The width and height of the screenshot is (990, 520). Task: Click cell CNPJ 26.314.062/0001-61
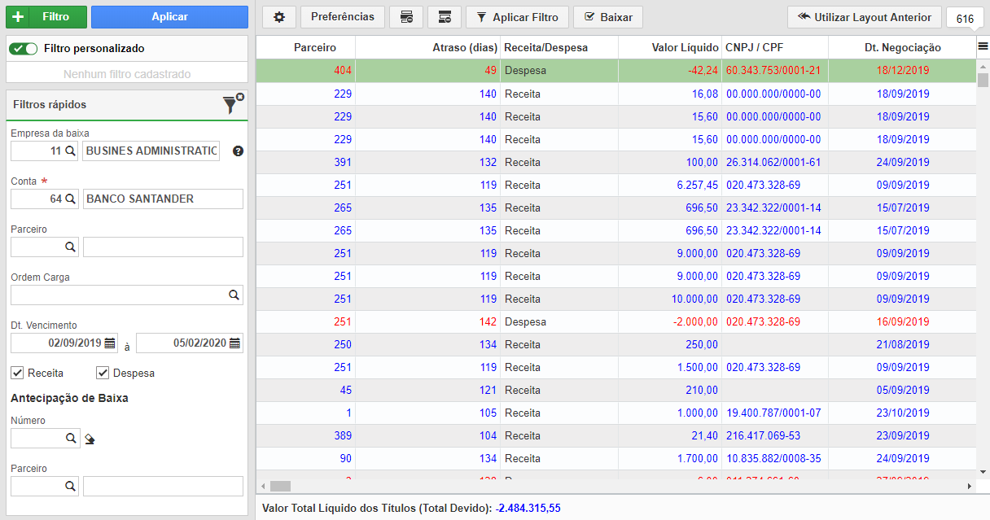click(773, 162)
